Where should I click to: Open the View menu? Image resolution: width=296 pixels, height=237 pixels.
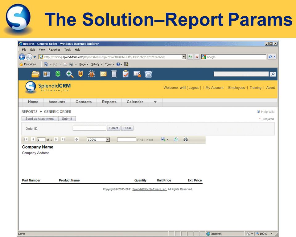42,50
